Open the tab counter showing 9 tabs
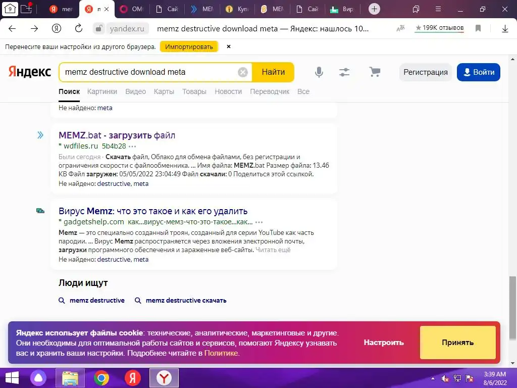The image size is (517, 388). (10, 9)
